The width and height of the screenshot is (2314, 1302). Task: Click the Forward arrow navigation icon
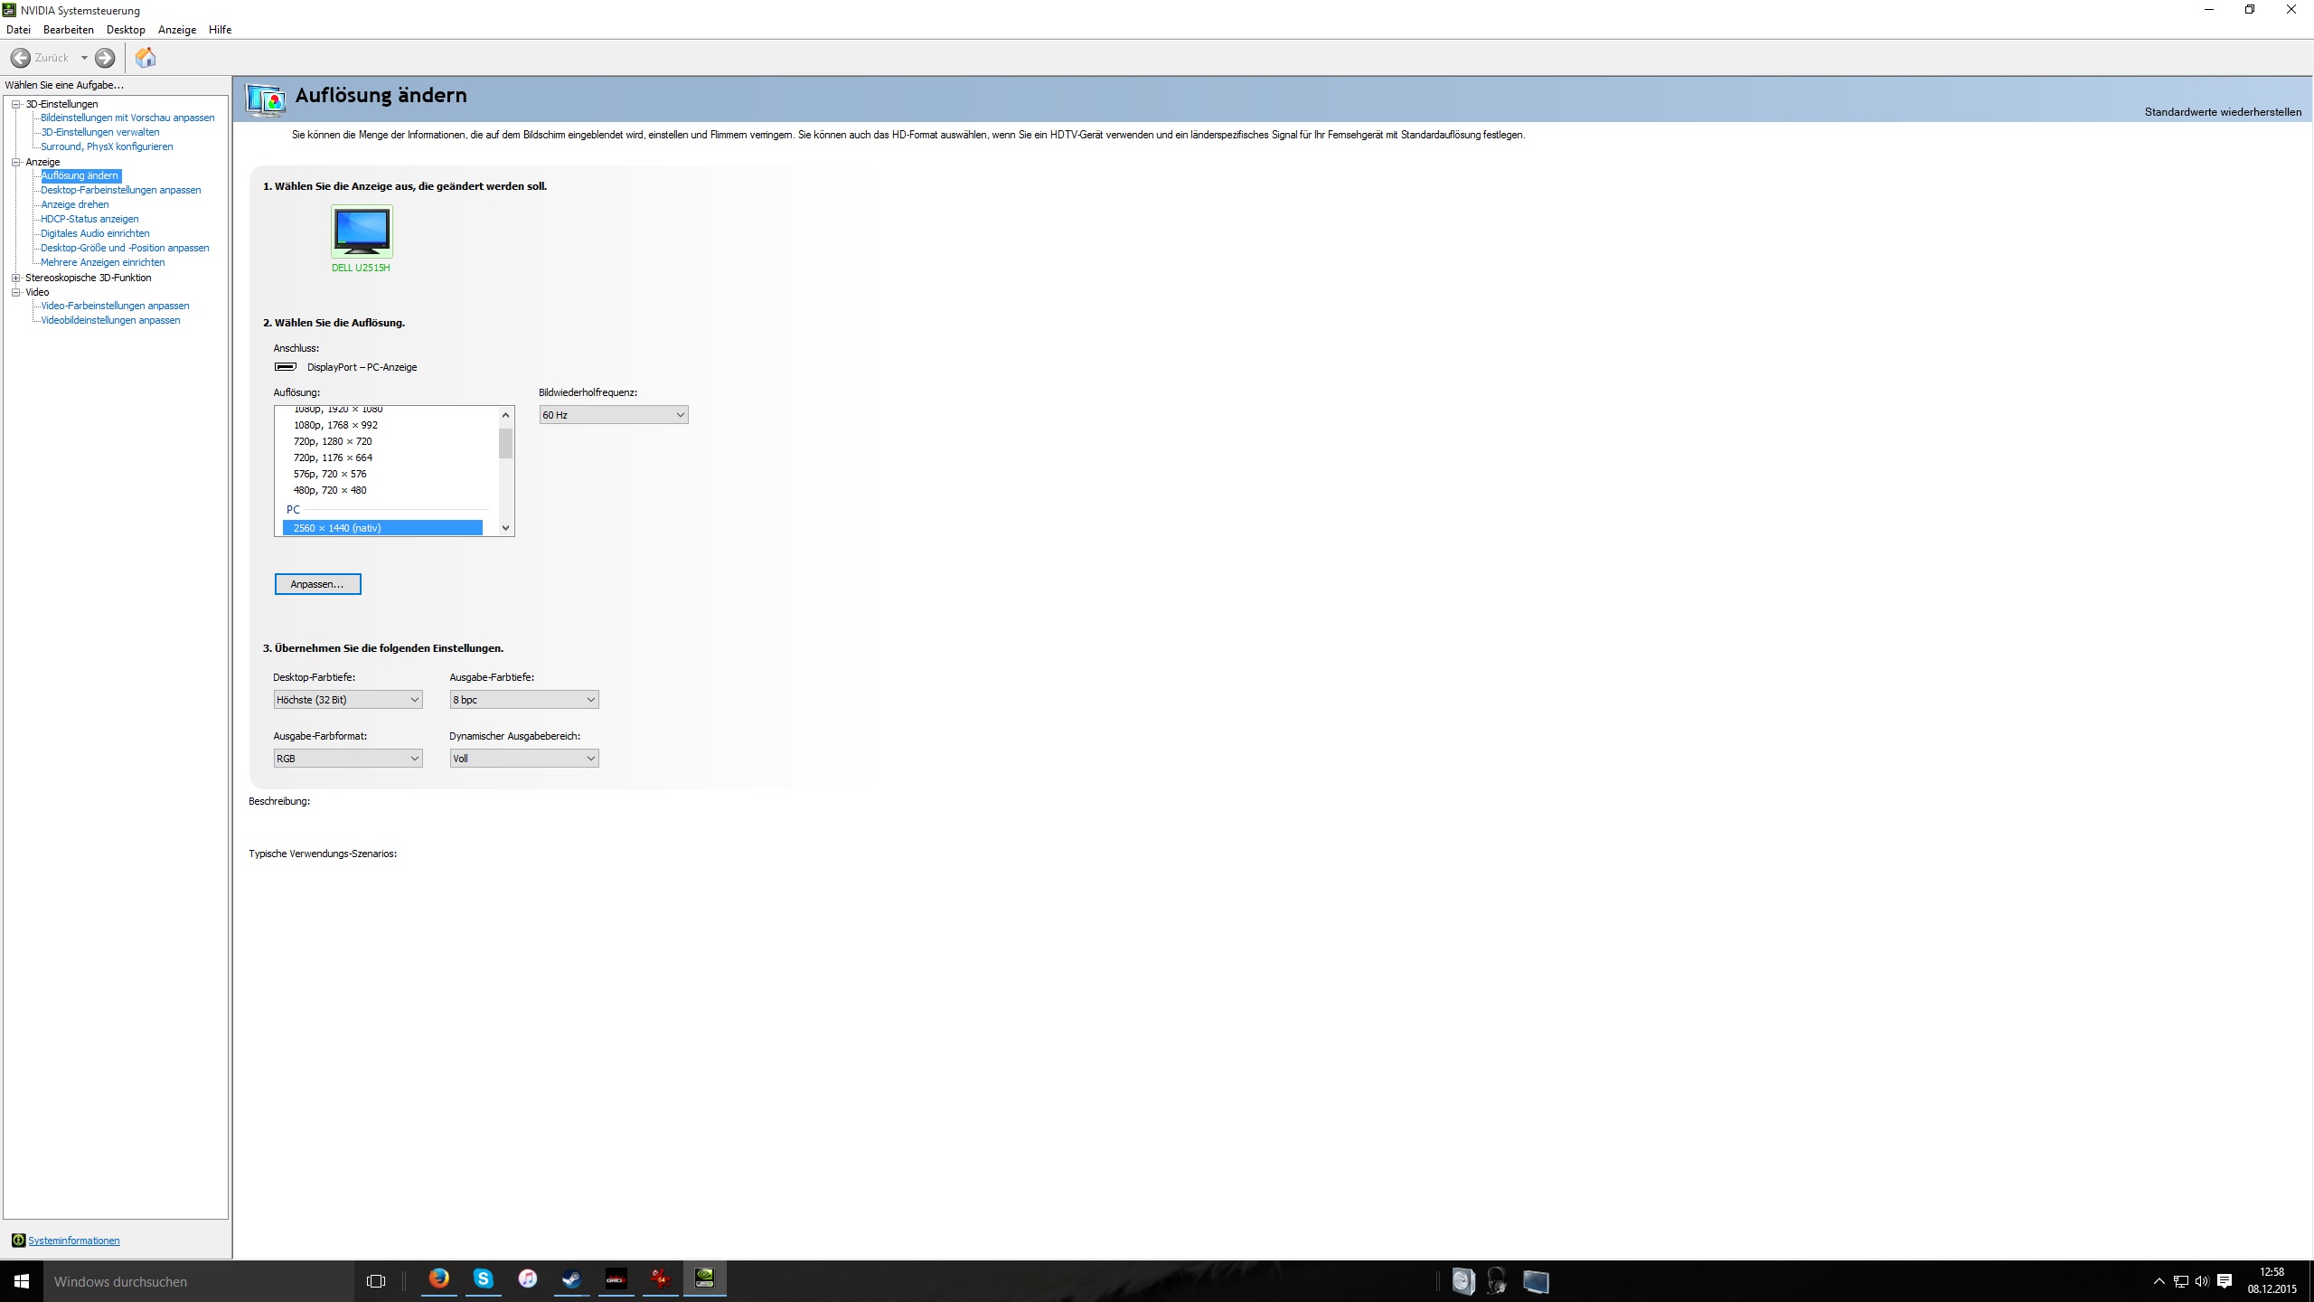coord(105,58)
